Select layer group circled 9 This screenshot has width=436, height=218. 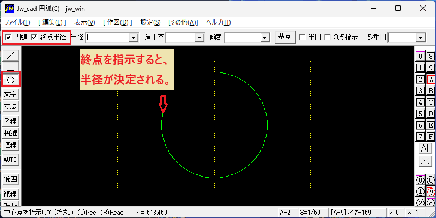pyautogui.click(x=431, y=192)
